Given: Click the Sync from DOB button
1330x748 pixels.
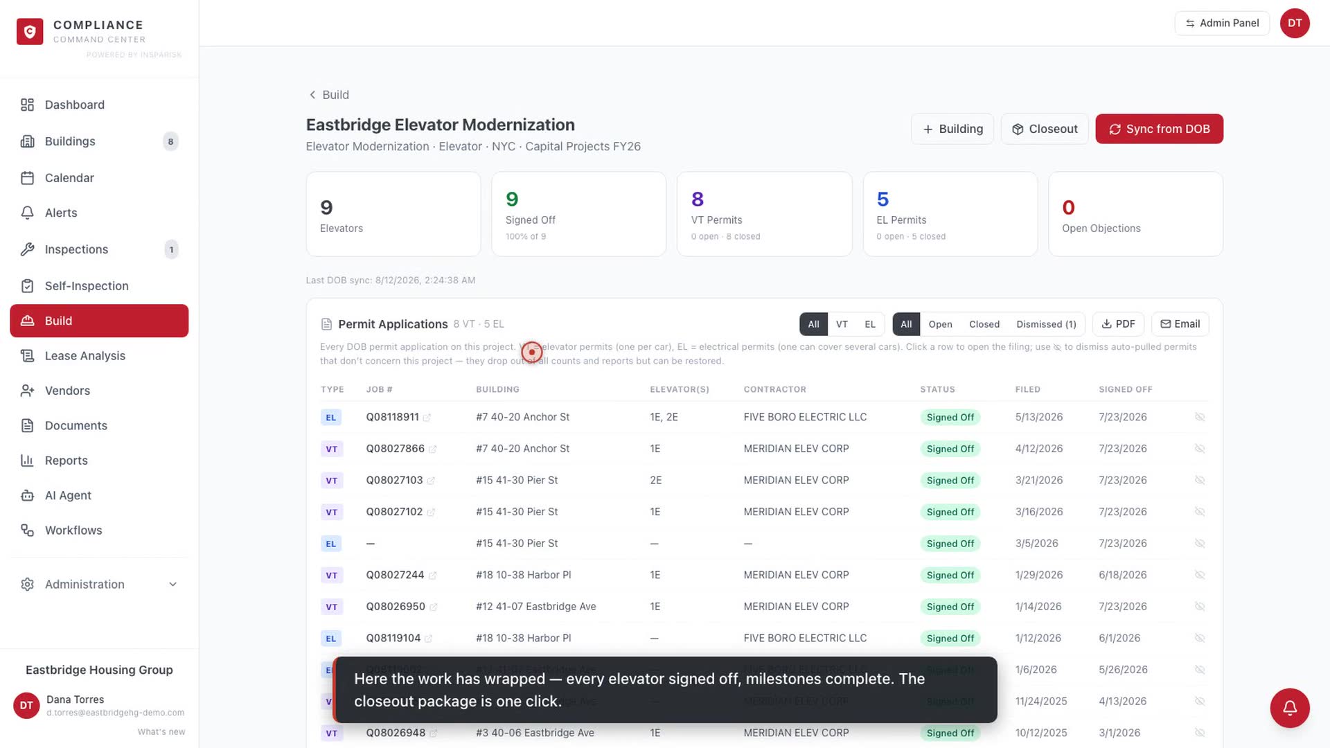Looking at the screenshot, I should pyautogui.click(x=1159, y=129).
